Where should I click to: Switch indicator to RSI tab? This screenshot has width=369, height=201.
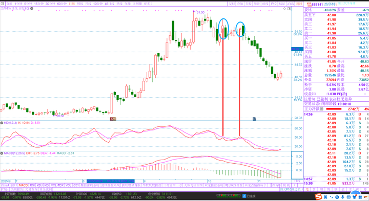pos(32,185)
